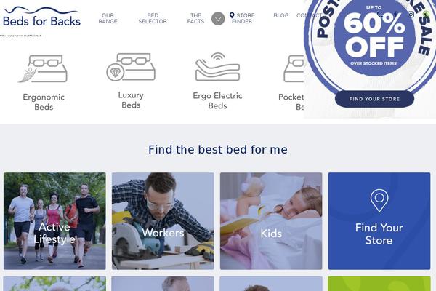Select the Ergo Electric Beds icon
This screenshot has height=291, width=436.
[217, 67]
